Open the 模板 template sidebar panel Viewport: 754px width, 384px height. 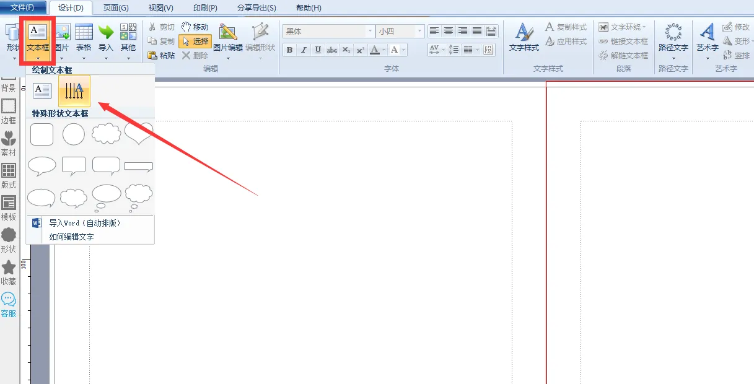click(9, 208)
